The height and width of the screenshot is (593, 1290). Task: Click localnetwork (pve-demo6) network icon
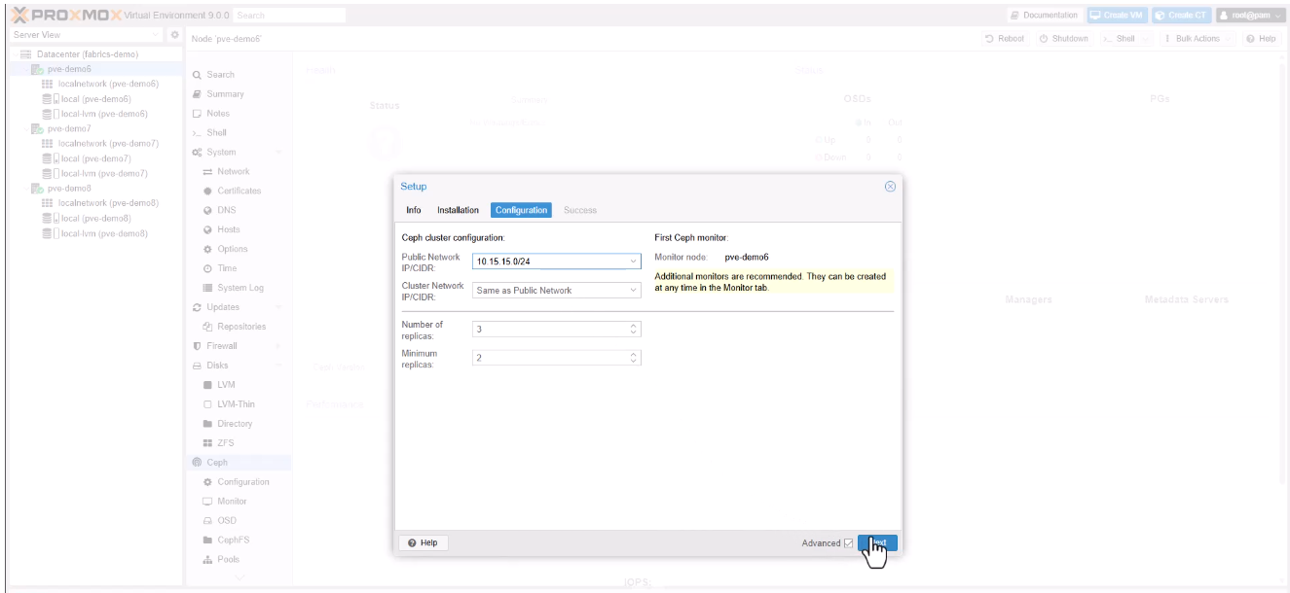point(48,84)
